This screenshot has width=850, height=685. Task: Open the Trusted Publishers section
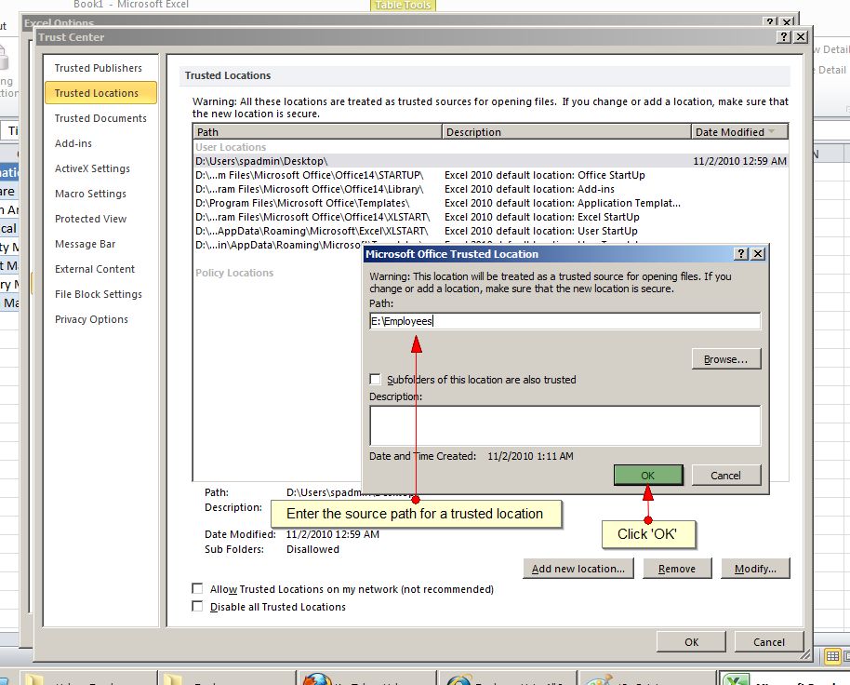click(x=99, y=68)
